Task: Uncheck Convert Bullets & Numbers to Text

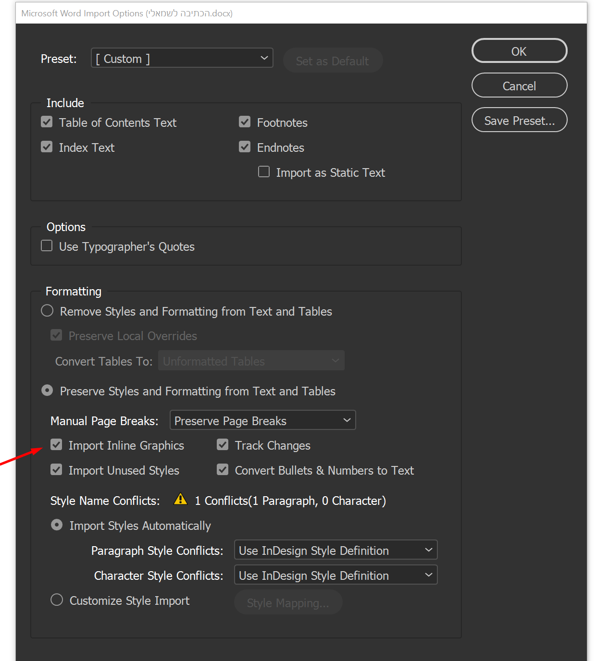Action: point(223,470)
